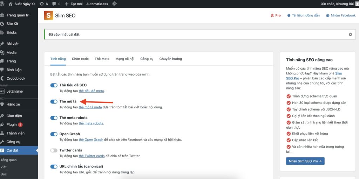Image resolution: width=359 pixels, height=179 pixels.
Task: Open the Tổng quan settings submenu
Action: coord(8,160)
